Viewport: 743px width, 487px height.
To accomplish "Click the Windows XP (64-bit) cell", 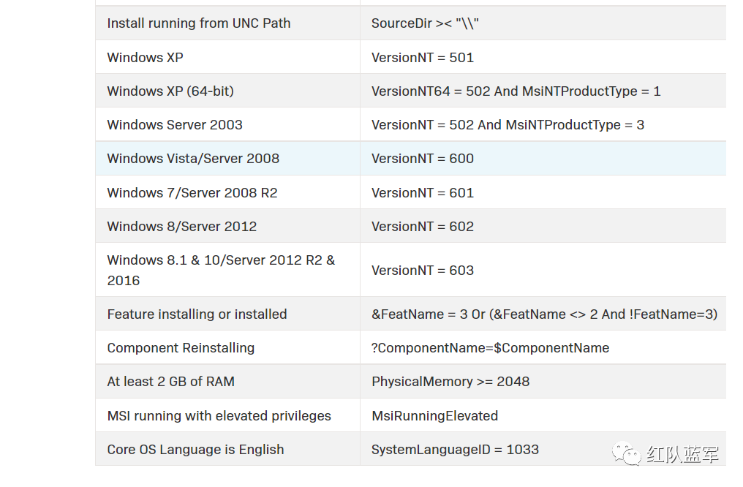I will coord(170,91).
